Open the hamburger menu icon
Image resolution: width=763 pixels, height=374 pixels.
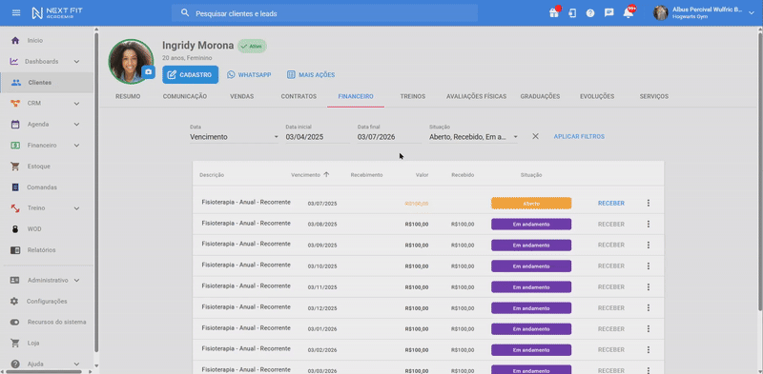16,12
